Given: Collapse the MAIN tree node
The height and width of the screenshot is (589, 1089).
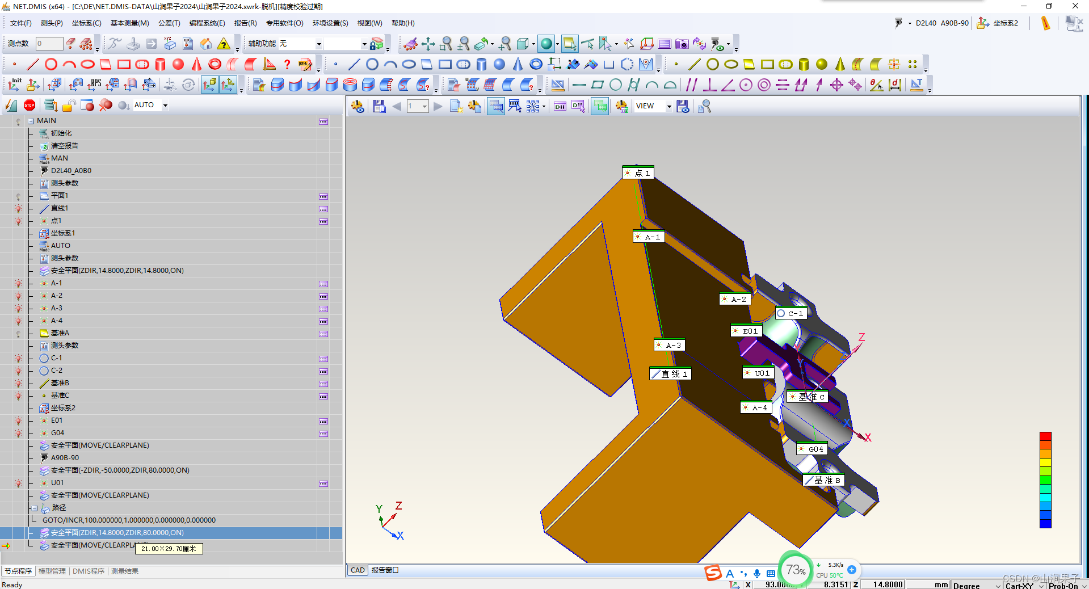Looking at the screenshot, I should coord(31,121).
